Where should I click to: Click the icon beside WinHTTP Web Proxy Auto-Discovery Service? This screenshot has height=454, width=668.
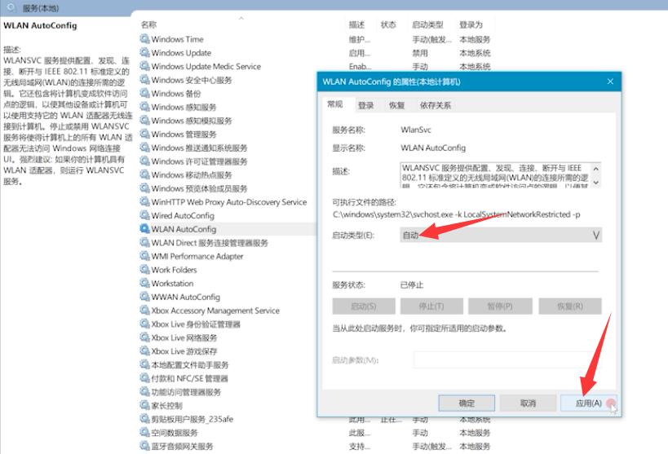[145, 201]
